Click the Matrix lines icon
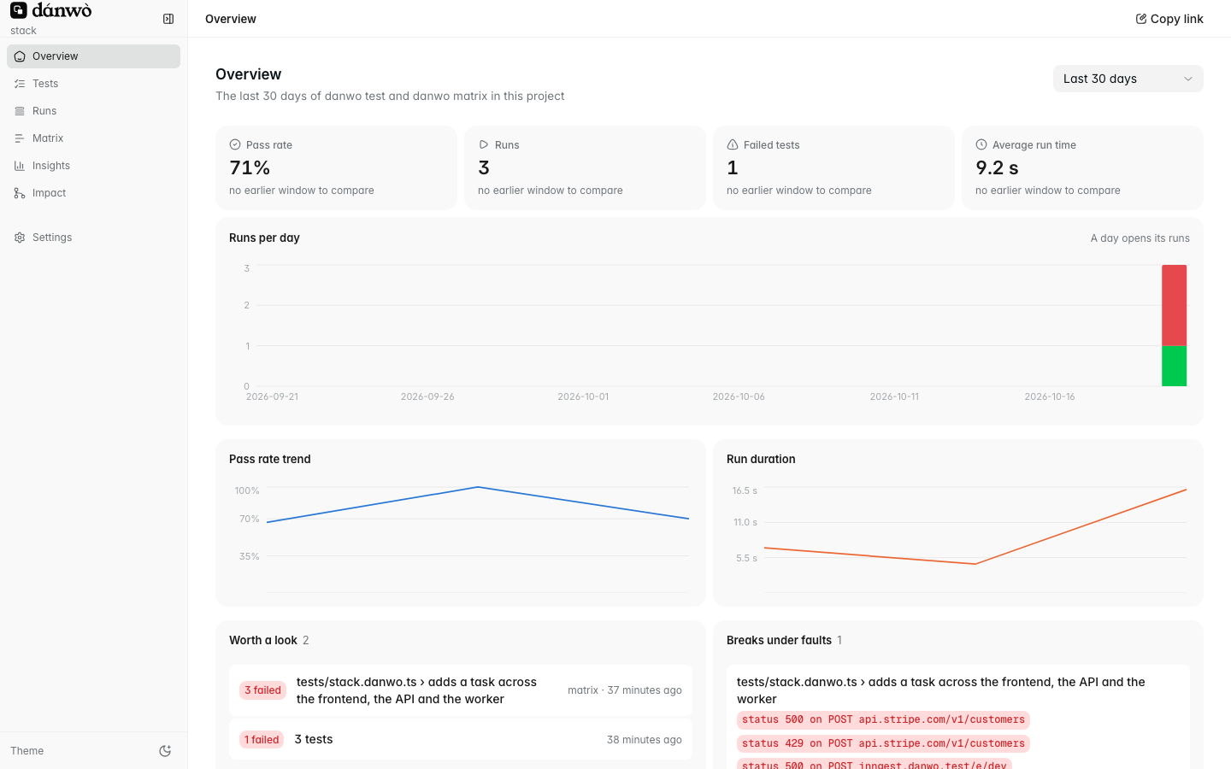This screenshot has width=1231, height=769. tap(20, 138)
